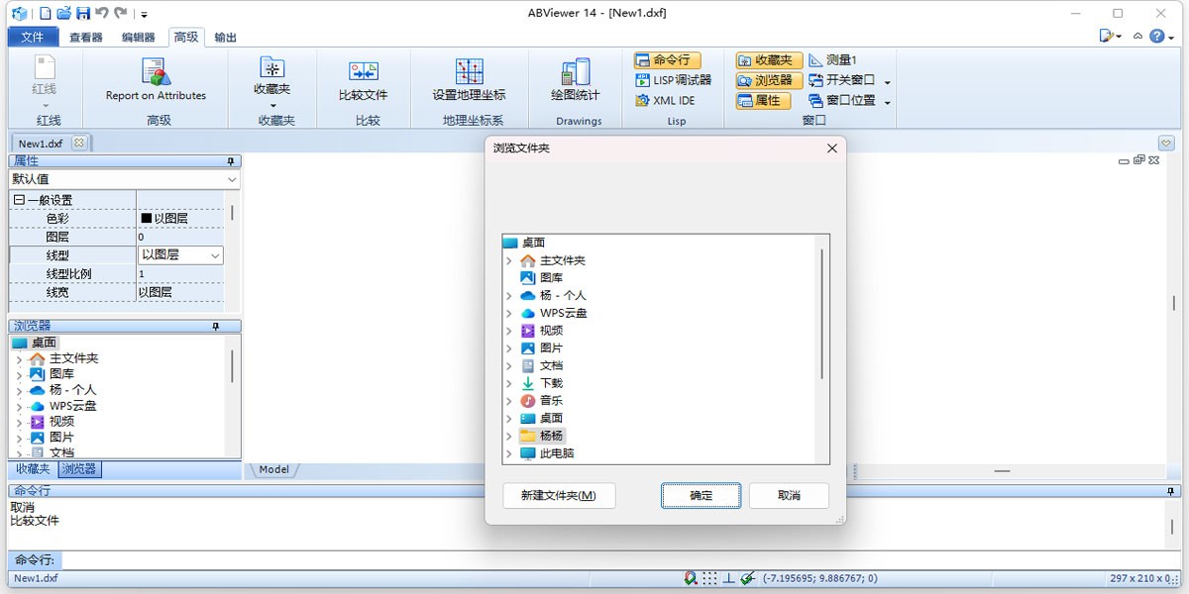Click the ABViewer application cube icon
Screen dimensions: 1189x594
[x=20, y=14]
